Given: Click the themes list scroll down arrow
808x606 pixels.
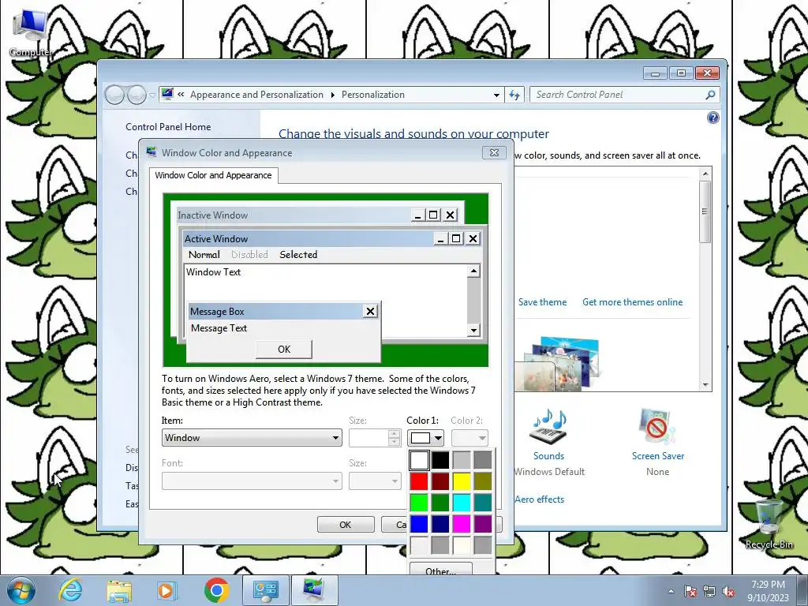Looking at the screenshot, I should (705, 385).
